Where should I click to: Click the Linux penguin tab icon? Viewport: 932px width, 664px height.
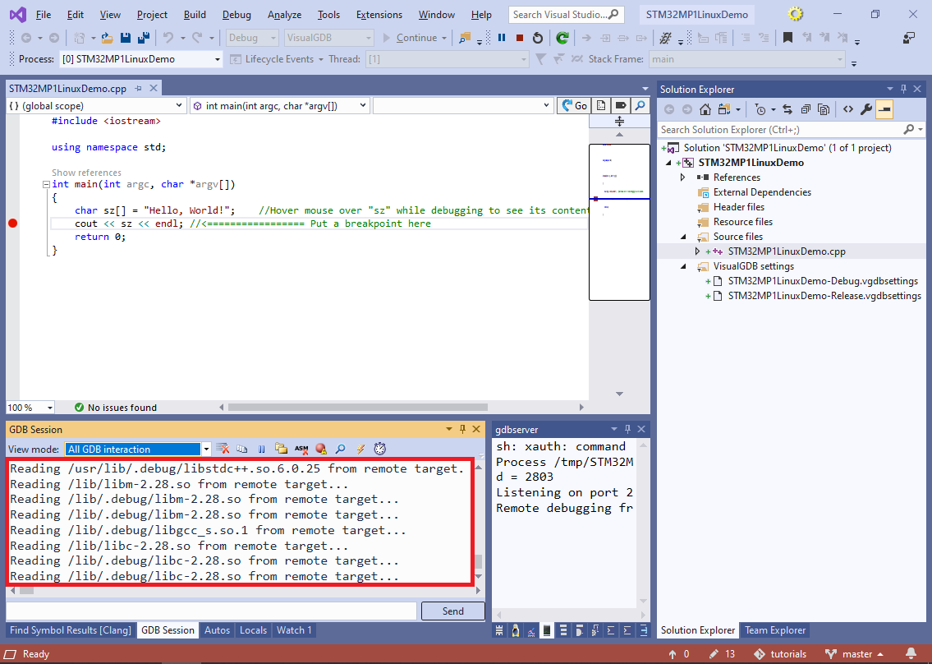[x=516, y=630]
